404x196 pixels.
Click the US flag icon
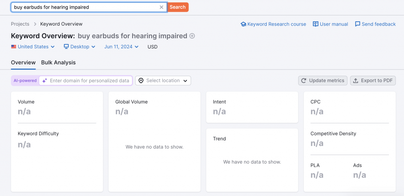14,47
